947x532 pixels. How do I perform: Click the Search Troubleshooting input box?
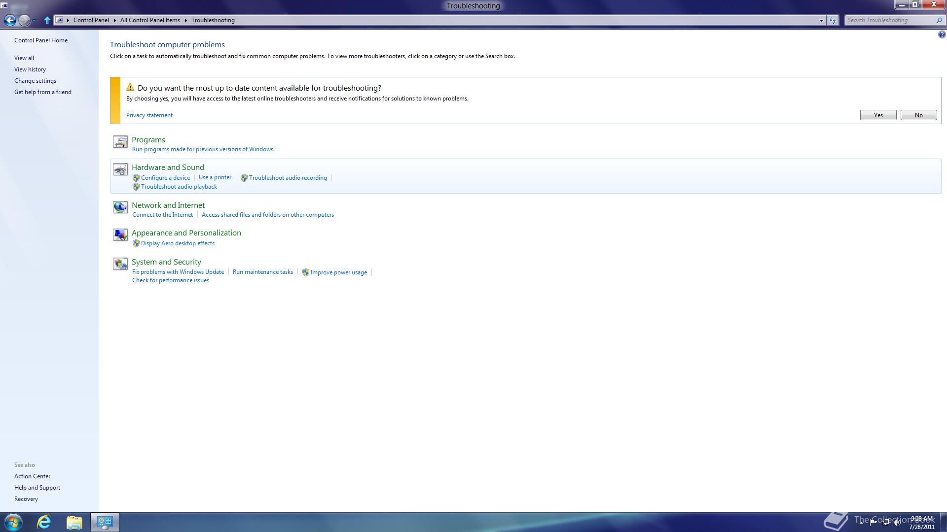888,20
